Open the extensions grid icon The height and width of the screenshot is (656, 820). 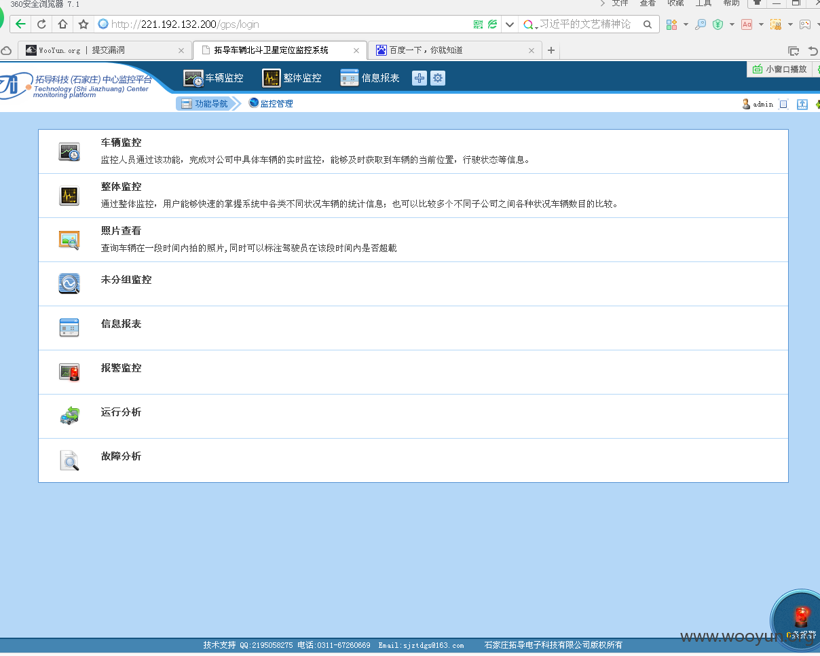click(671, 24)
